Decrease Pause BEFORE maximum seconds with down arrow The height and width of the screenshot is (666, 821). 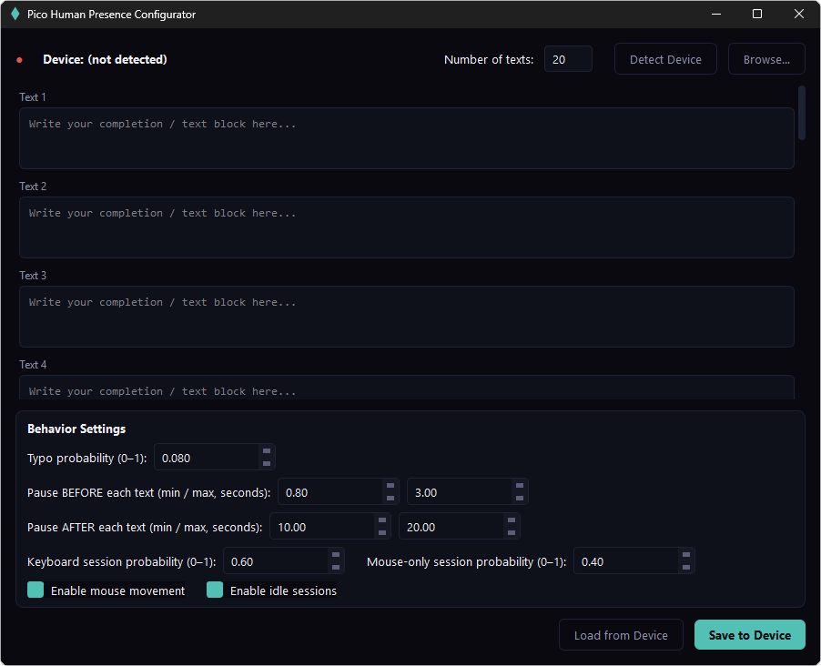click(x=520, y=498)
